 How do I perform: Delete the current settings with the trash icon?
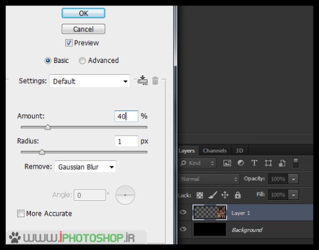(x=155, y=81)
